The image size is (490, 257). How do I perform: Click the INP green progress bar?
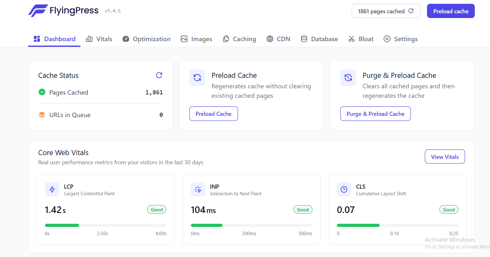click(207, 225)
